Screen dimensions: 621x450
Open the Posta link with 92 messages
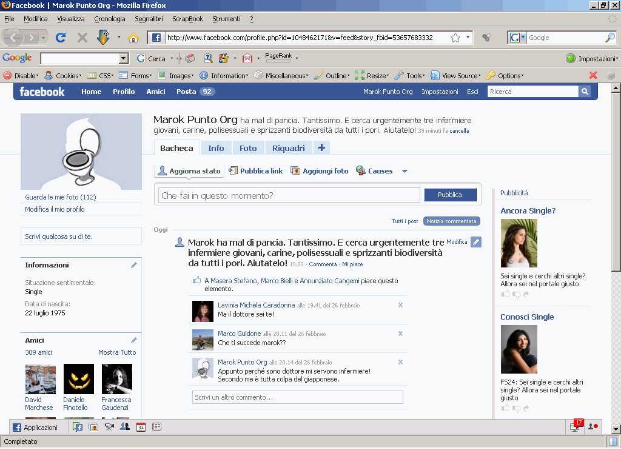pos(196,92)
